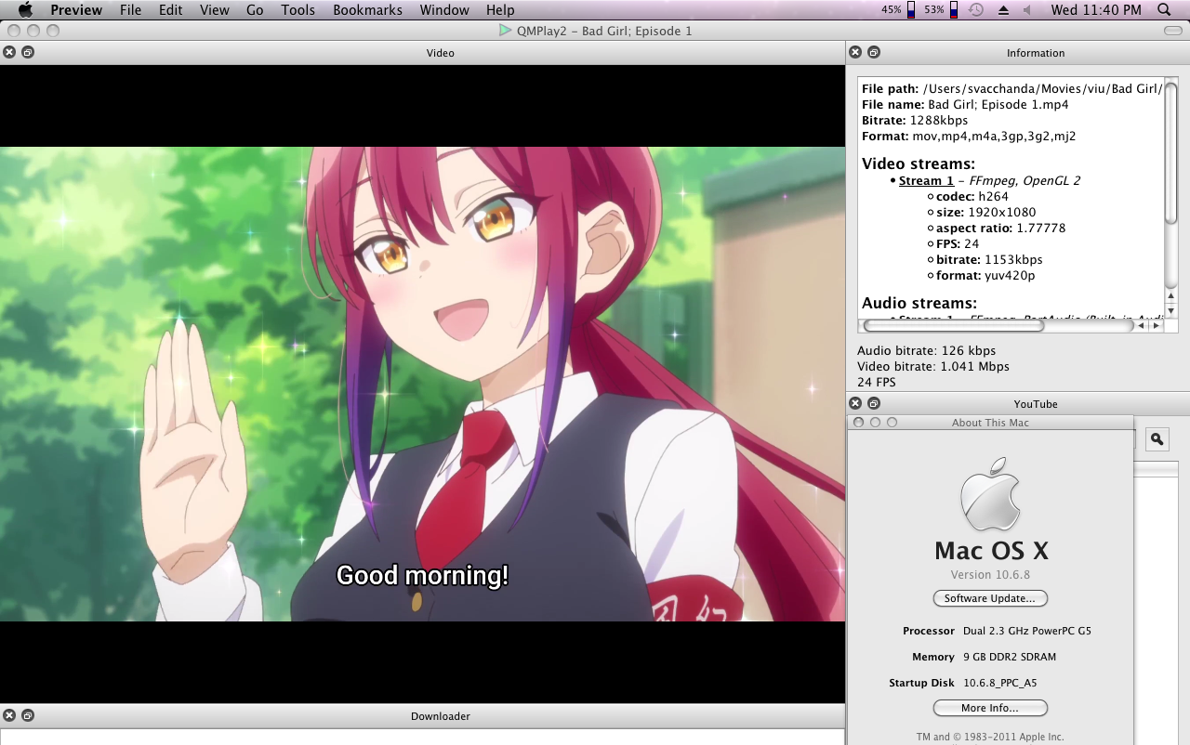Click the Version 10.6.8 text
The image size is (1190, 745).
click(990, 575)
